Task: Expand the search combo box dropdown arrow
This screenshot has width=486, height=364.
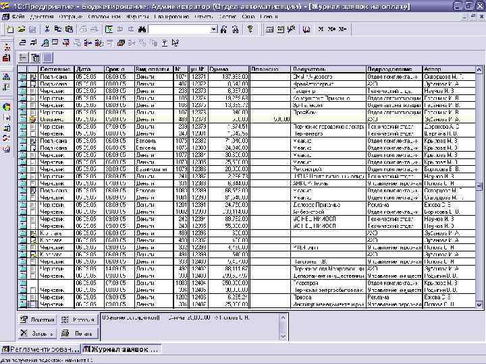Action: coord(213,30)
